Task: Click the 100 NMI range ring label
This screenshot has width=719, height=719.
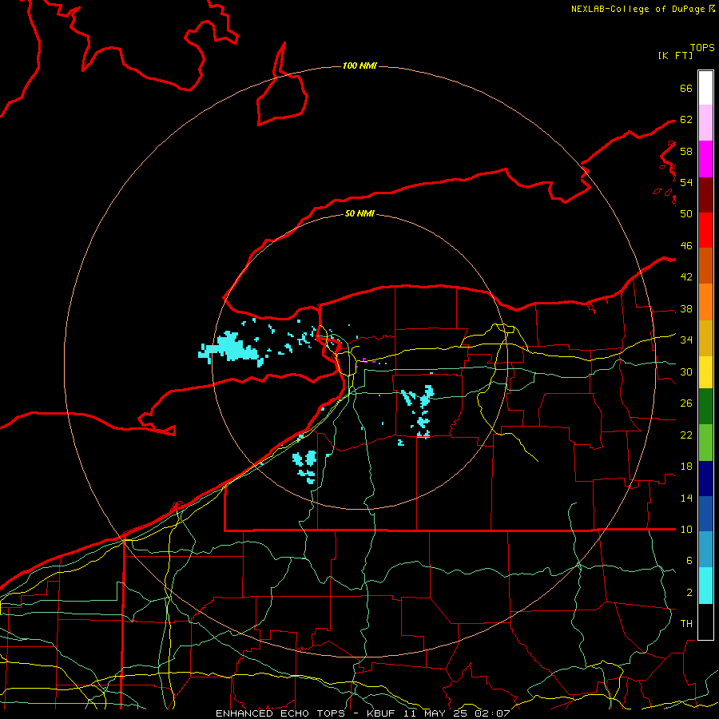Action: 359,66
